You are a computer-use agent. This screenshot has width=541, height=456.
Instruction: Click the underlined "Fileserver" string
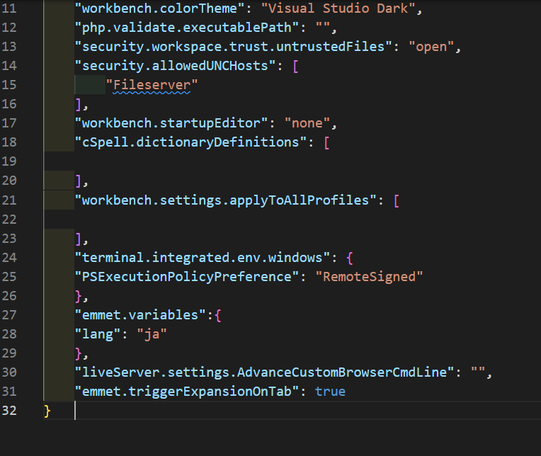(152, 85)
